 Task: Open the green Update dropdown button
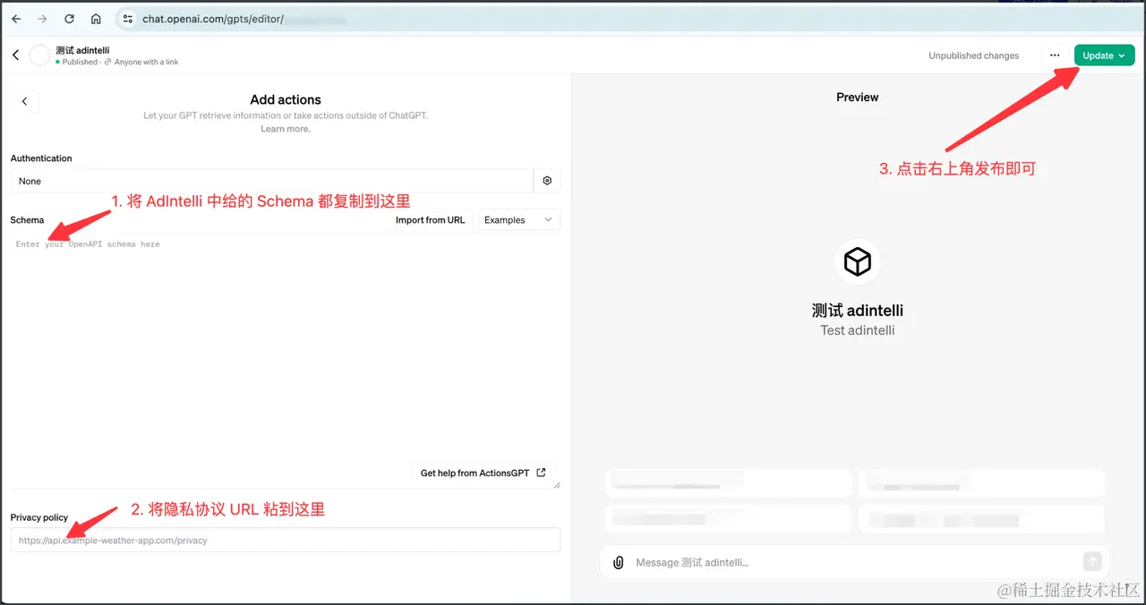1104,55
